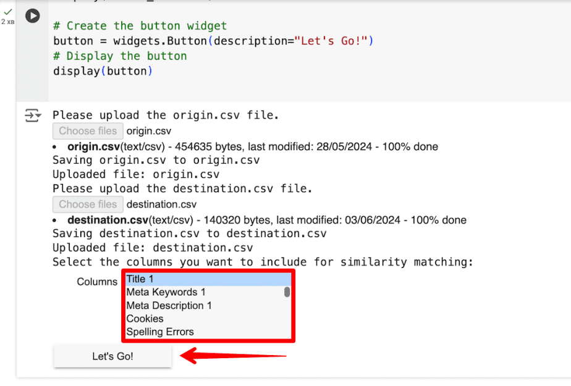
Task: Click the Choose files button beside destination.csv
Action: coord(88,204)
